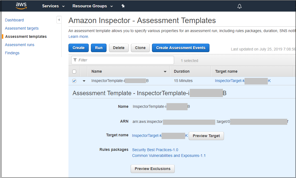Uncheck the InspectorTemplate row checkbox
The width and height of the screenshot is (296, 178).
click(x=74, y=81)
